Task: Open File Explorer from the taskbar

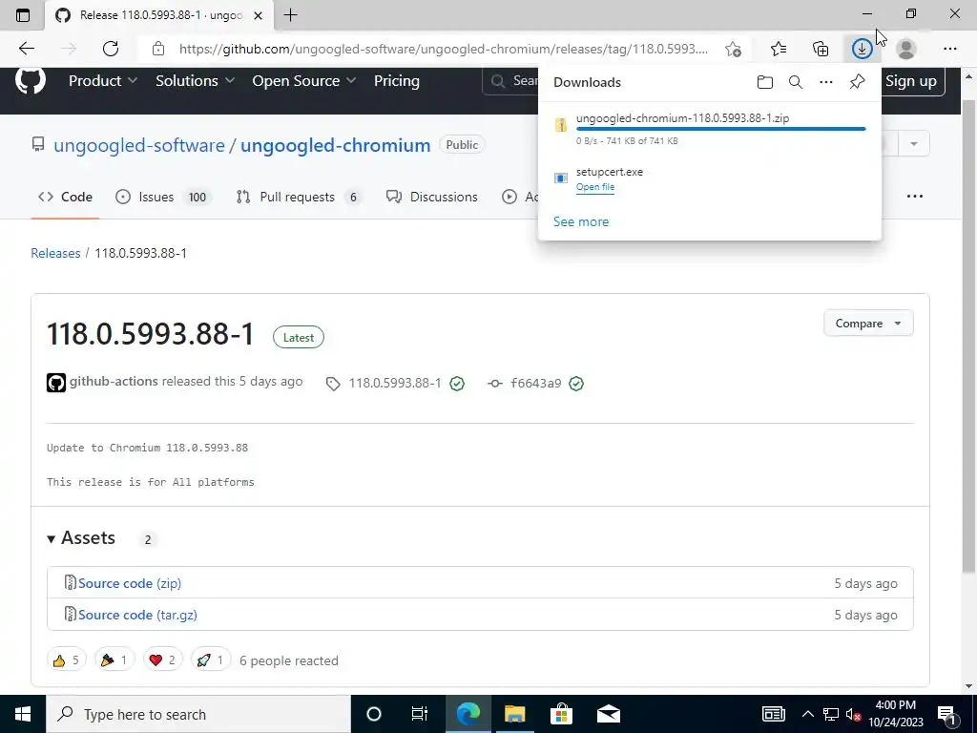Action: pos(514,714)
